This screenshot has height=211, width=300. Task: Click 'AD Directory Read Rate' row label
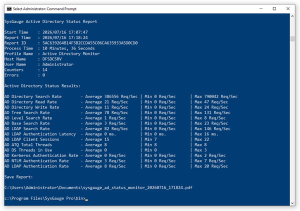[x=30, y=102]
